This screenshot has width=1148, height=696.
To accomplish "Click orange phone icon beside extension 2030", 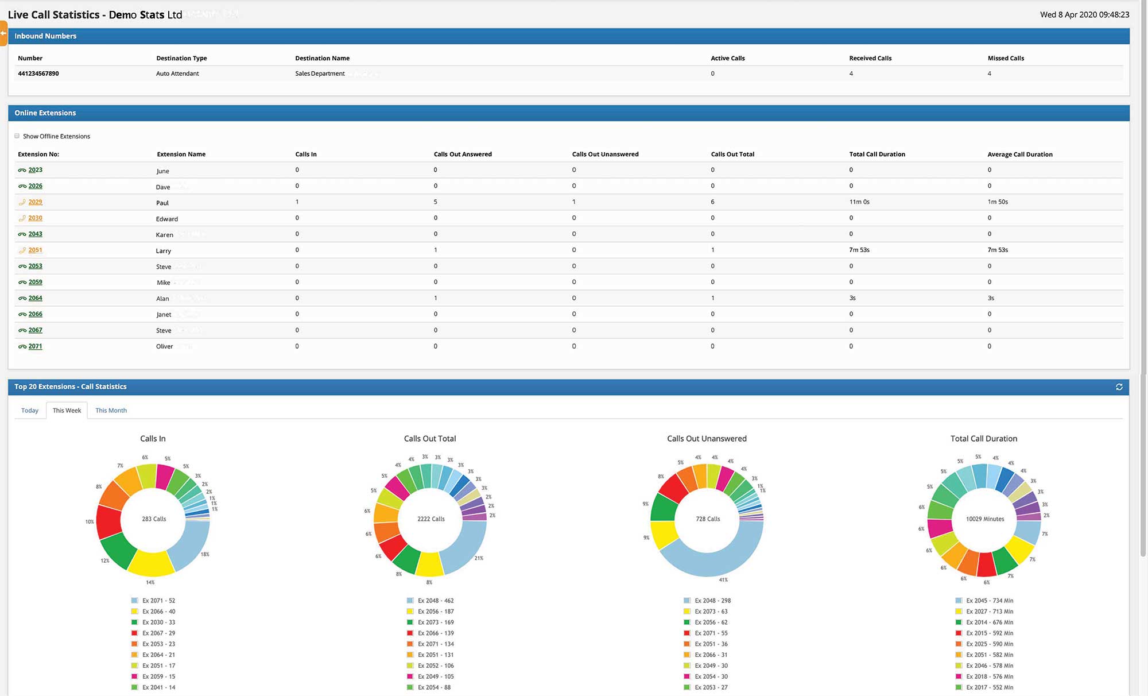I will tap(22, 218).
